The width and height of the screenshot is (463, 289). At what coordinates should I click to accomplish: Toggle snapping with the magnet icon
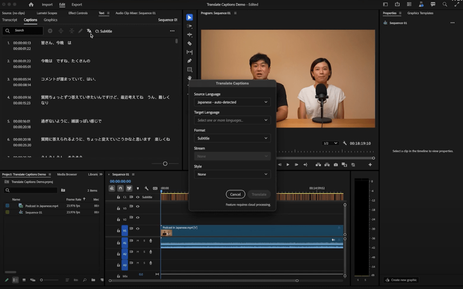[x=120, y=188]
